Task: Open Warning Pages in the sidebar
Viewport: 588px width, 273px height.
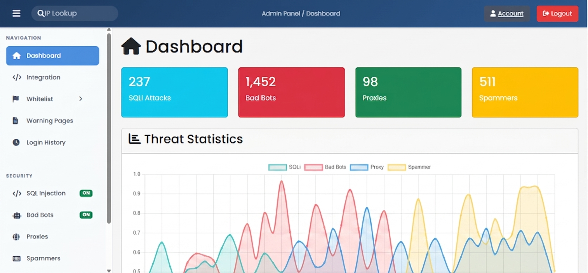Action: pyautogui.click(x=52, y=121)
